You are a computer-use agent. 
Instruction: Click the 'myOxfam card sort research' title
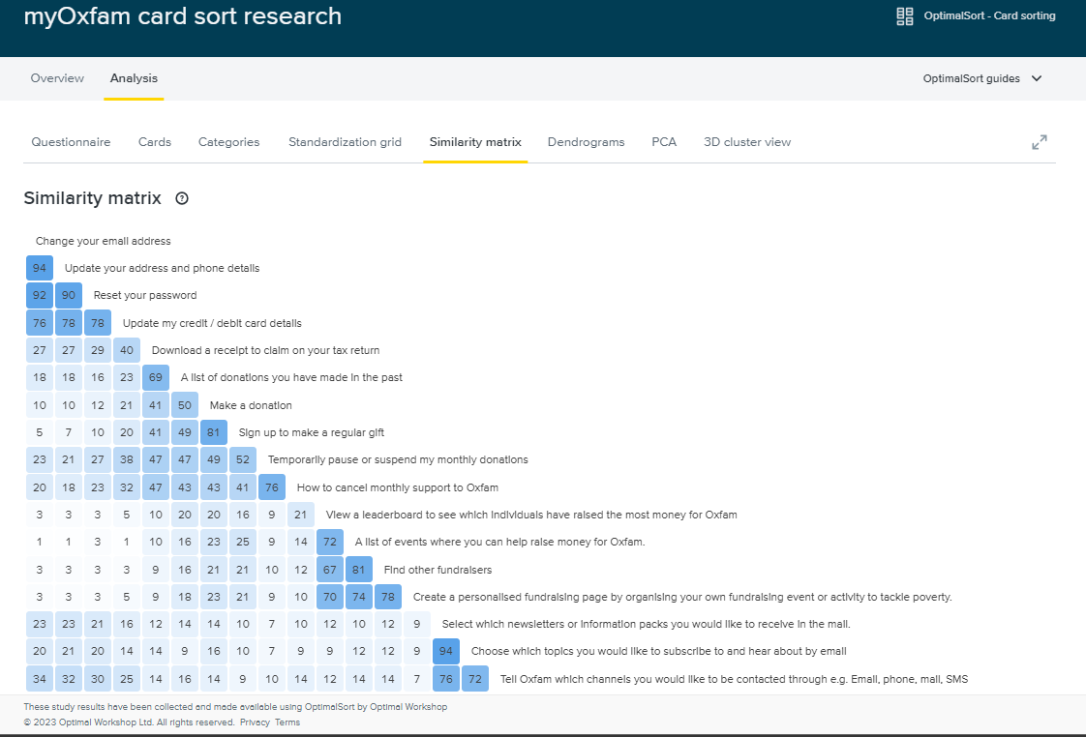tap(183, 15)
